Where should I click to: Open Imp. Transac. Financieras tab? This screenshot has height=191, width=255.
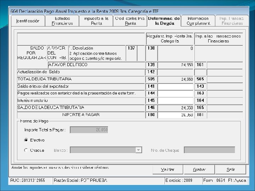click(232, 21)
